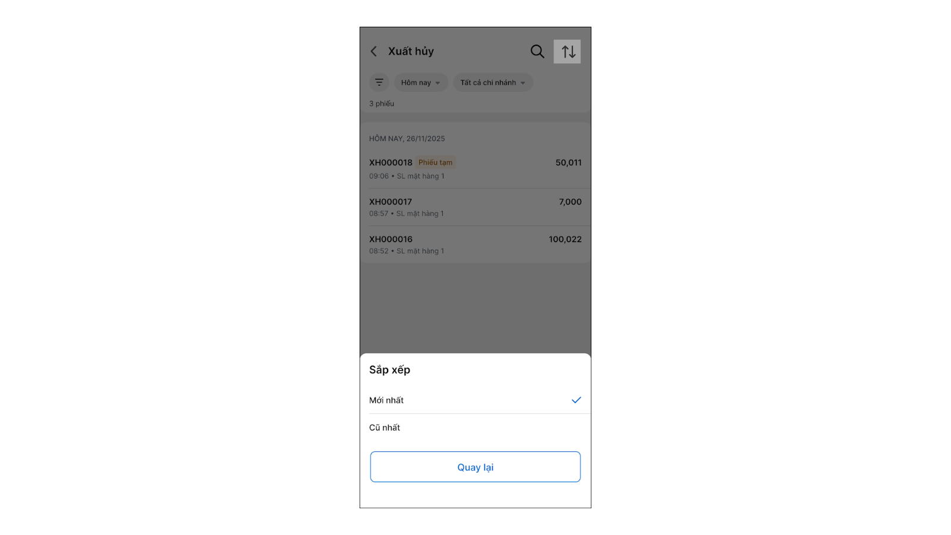Expand the Hôm nay date dropdown
Image resolution: width=951 pixels, height=535 pixels.
pos(420,83)
